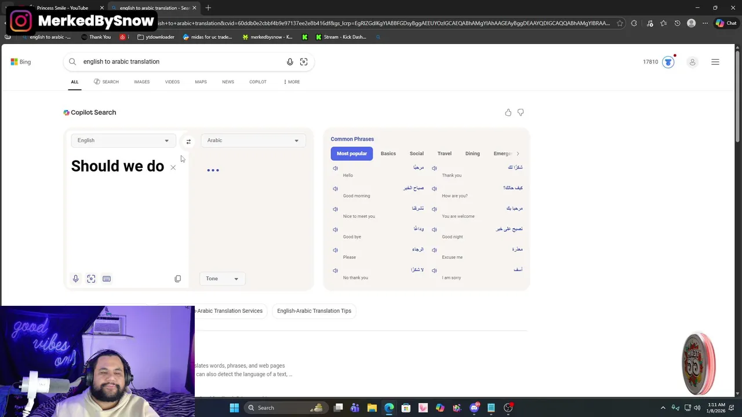Switch to the COPILOT tab
Image resolution: width=742 pixels, height=417 pixels.
[258, 82]
